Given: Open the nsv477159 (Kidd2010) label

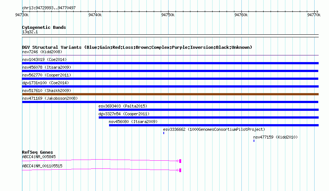Looking at the screenshot, I should tap(275, 137).
